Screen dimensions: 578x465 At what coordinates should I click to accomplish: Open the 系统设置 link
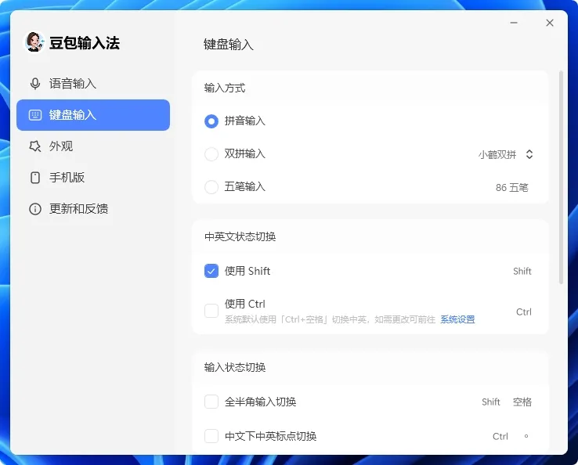click(457, 319)
